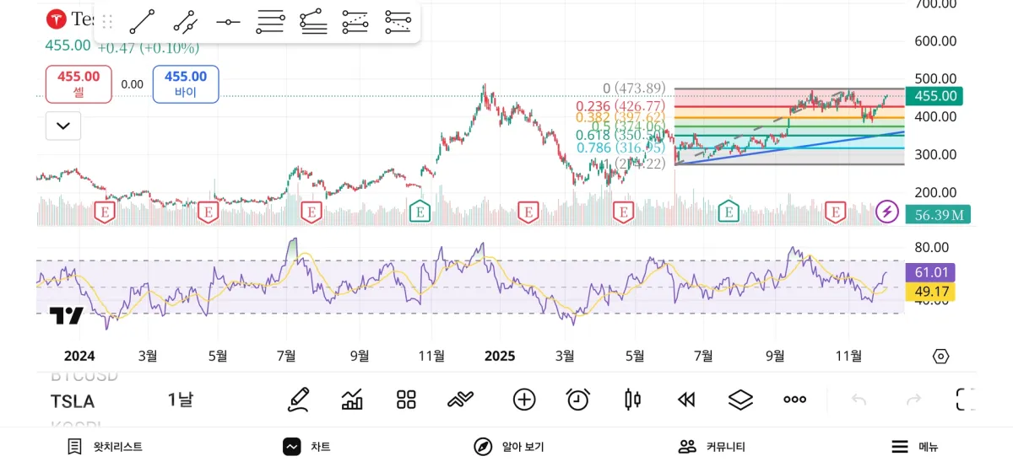Select the trend line drawing tool
Screen dimensions: 1013x467
[x=142, y=22]
